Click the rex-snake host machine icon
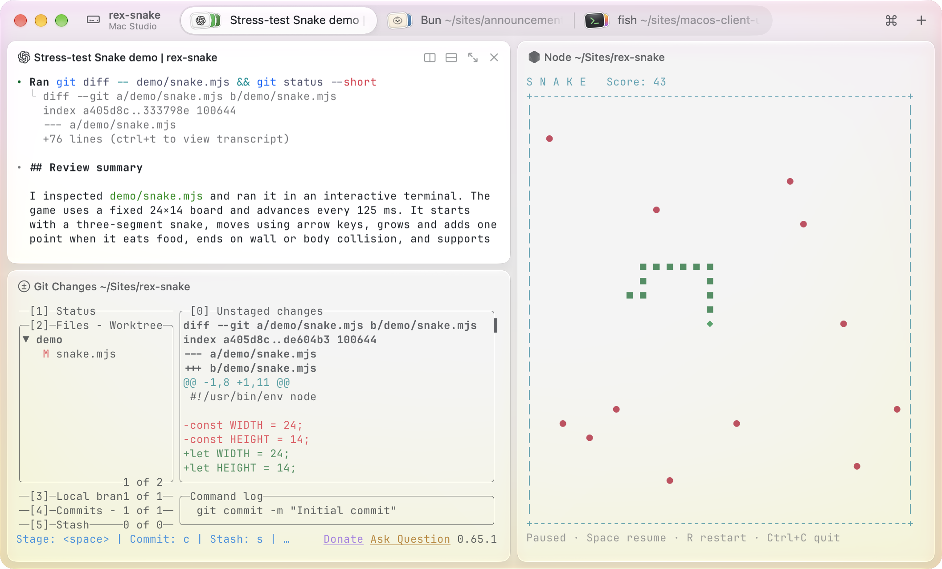942x569 pixels. coord(93,20)
